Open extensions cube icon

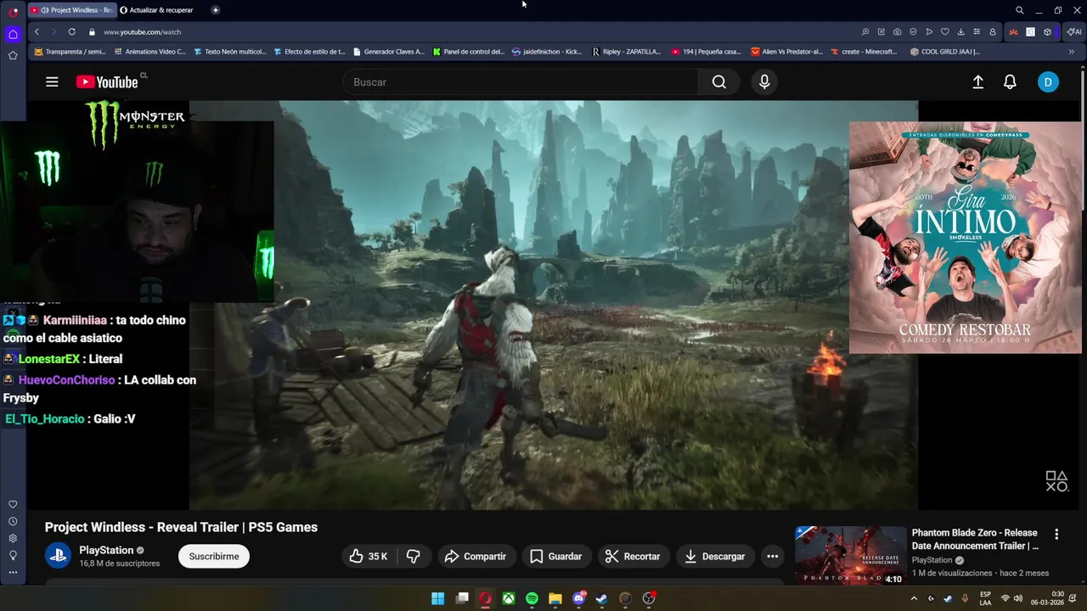(1047, 31)
